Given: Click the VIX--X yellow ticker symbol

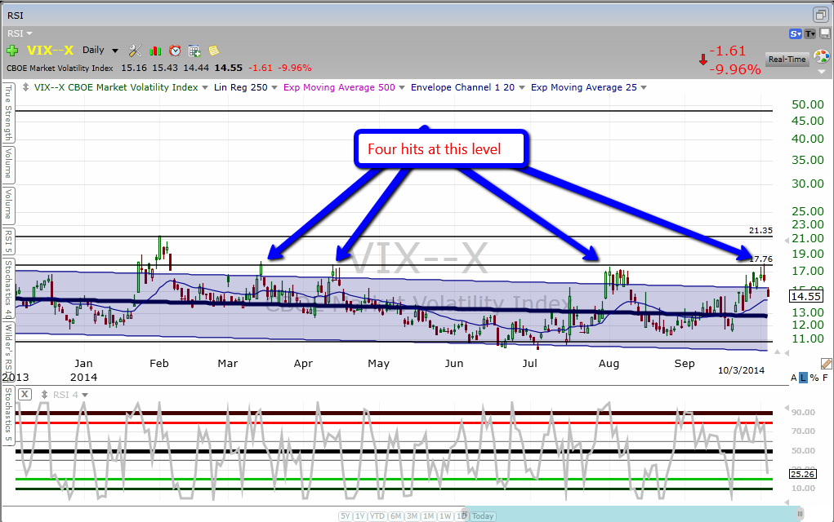Looking at the screenshot, I should tap(50, 51).
